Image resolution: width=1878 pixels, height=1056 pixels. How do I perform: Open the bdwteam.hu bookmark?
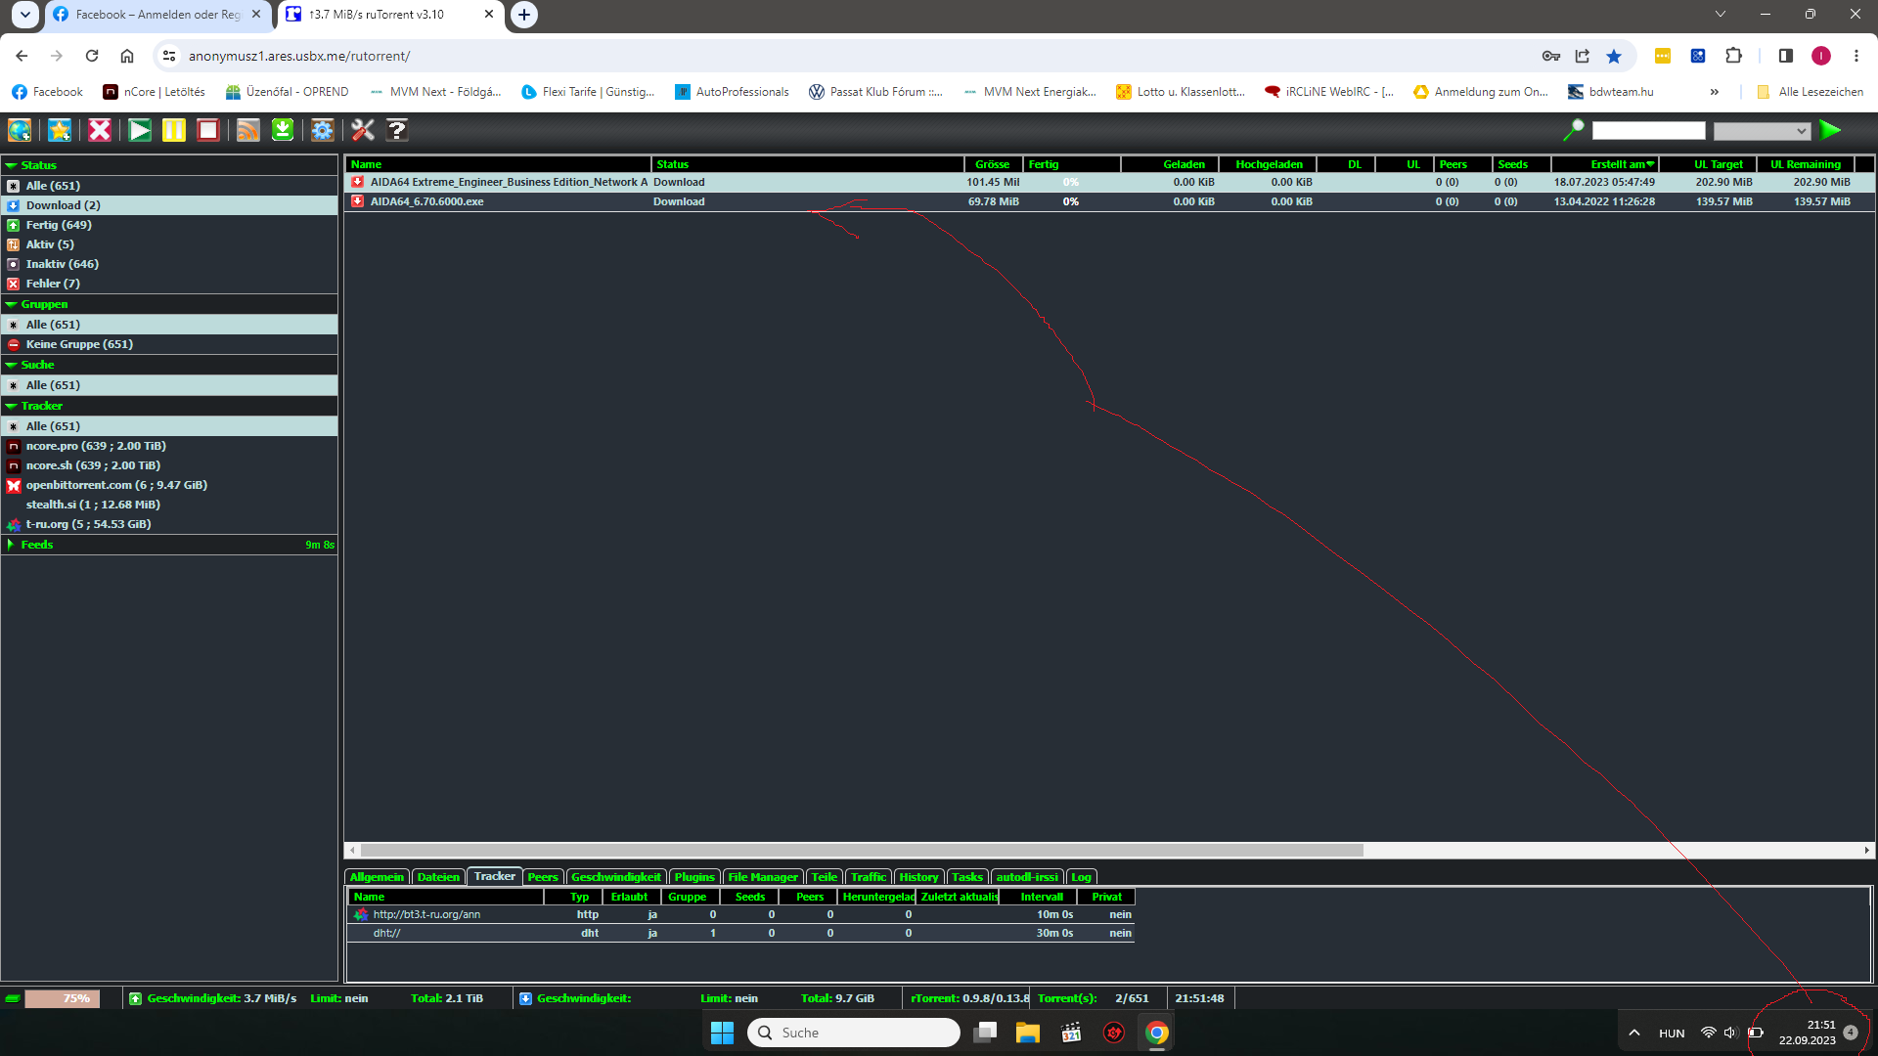[1611, 92]
